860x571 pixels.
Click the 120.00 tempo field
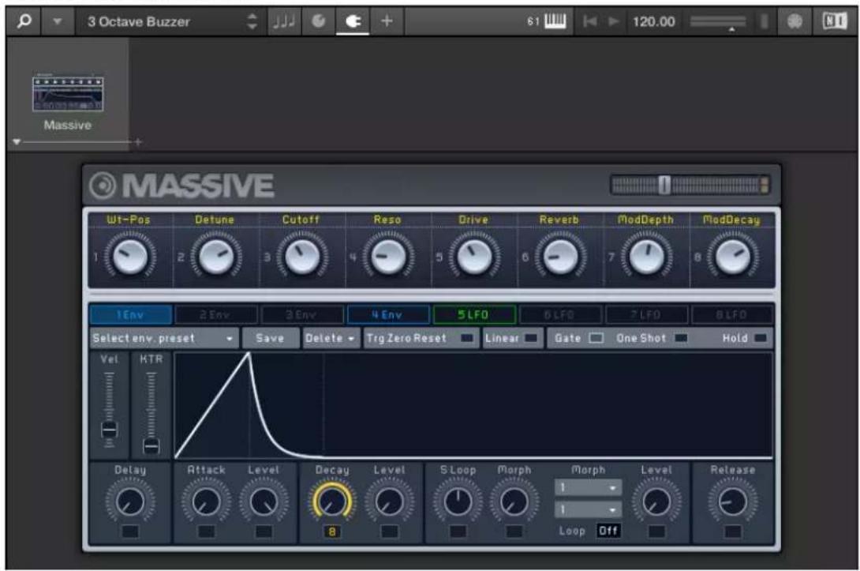(653, 22)
